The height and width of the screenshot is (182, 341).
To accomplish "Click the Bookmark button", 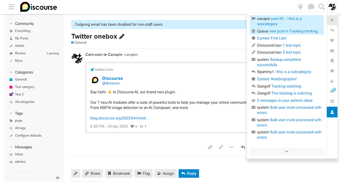I will pos(119,174).
